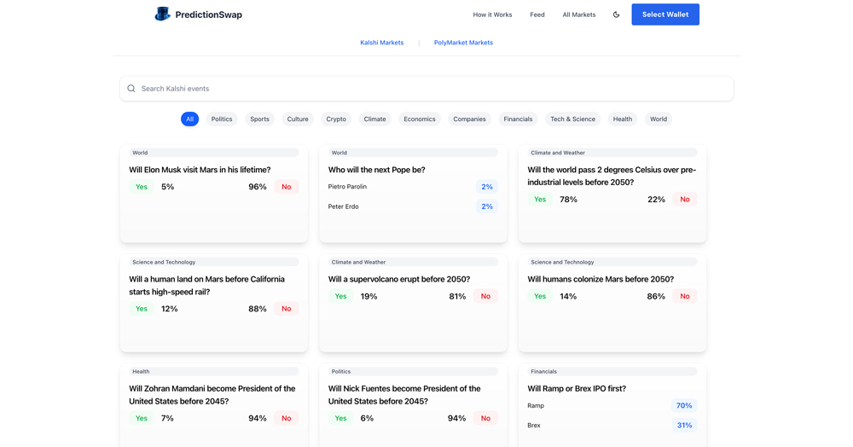Choose Yes on Elon Musk Mars market
Image resolution: width=853 pixels, height=447 pixels.
[142, 187]
